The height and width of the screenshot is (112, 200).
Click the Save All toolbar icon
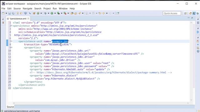click(13, 13)
